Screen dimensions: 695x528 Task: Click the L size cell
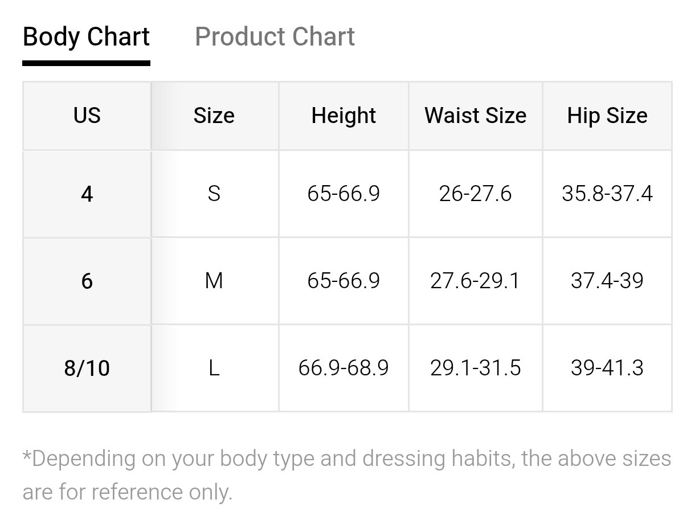click(214, 368)
